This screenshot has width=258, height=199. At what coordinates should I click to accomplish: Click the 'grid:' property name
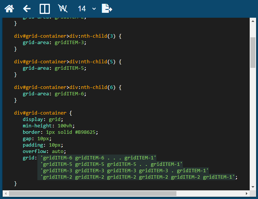[29, 158]
